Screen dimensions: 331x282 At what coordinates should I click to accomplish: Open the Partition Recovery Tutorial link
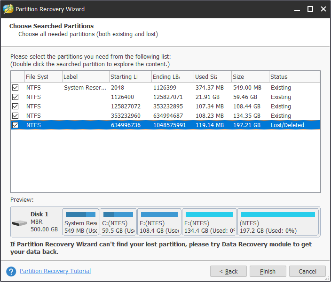55,271
